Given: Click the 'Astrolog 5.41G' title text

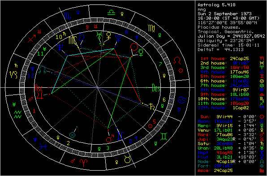Looking at the screenshot, I should click(x=216, y=5).
